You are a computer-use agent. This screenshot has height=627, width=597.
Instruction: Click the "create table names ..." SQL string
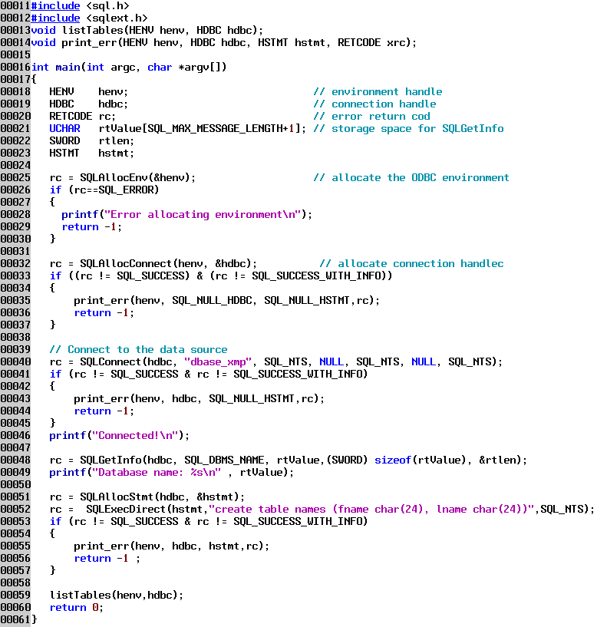(x=372, y=510)
